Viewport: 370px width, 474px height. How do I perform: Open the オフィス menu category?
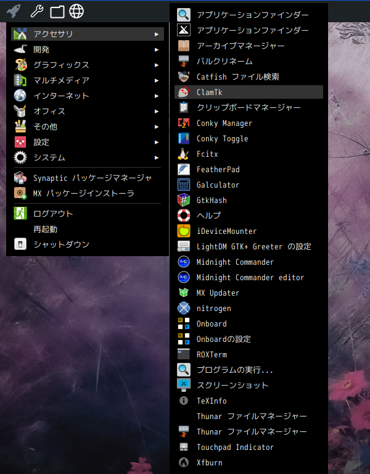pyautogui.click(x=88, y=111)
